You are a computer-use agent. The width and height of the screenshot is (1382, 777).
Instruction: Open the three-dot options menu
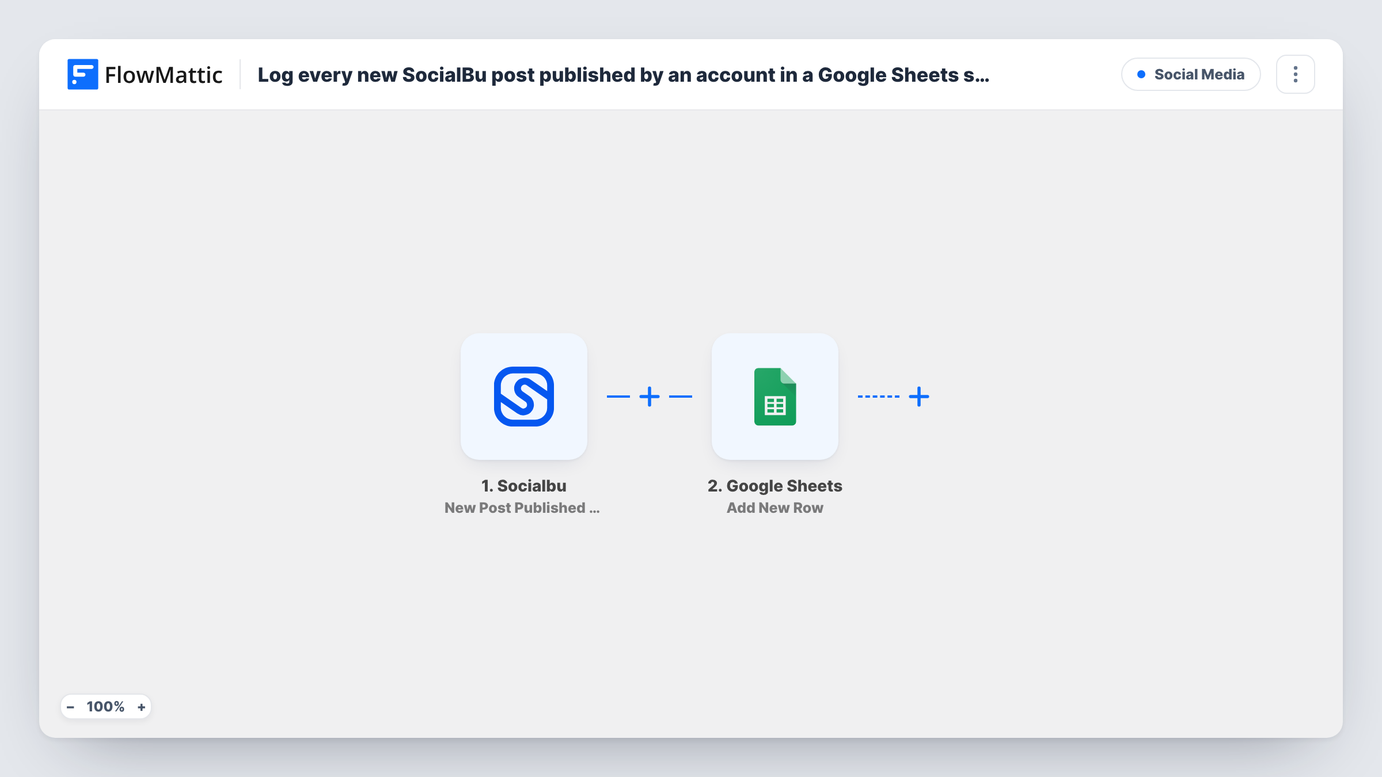pyautogui.click(x=1296, y=74)
